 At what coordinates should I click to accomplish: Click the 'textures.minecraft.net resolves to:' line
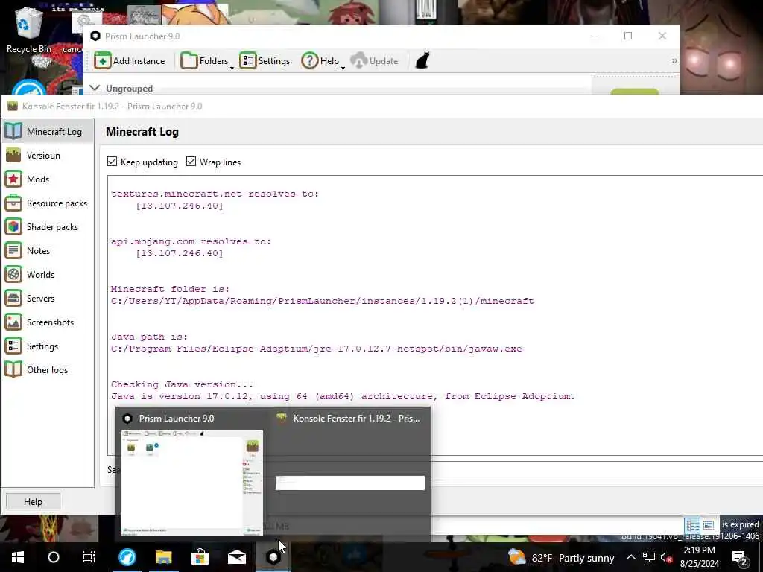click(x=215, y=194)
